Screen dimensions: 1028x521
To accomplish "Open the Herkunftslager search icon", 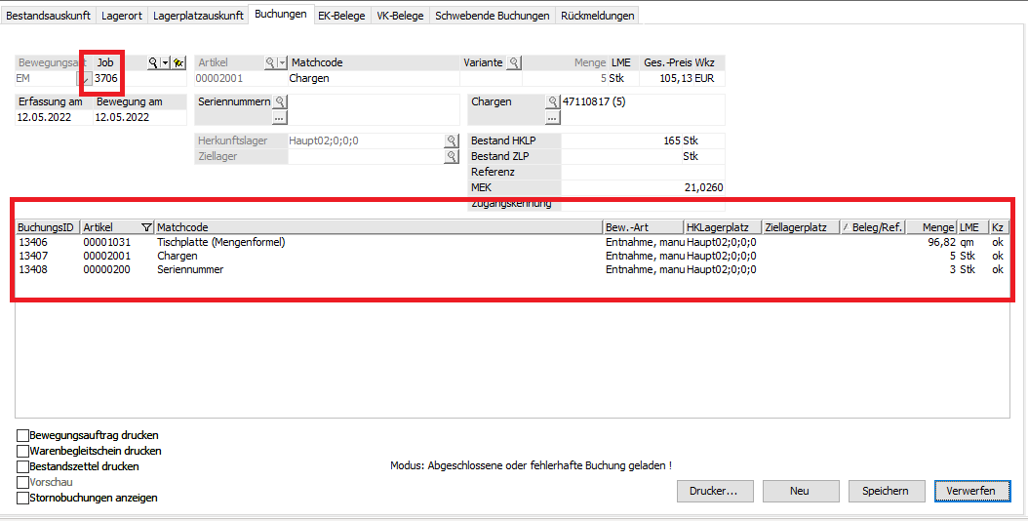I will 452,140.
